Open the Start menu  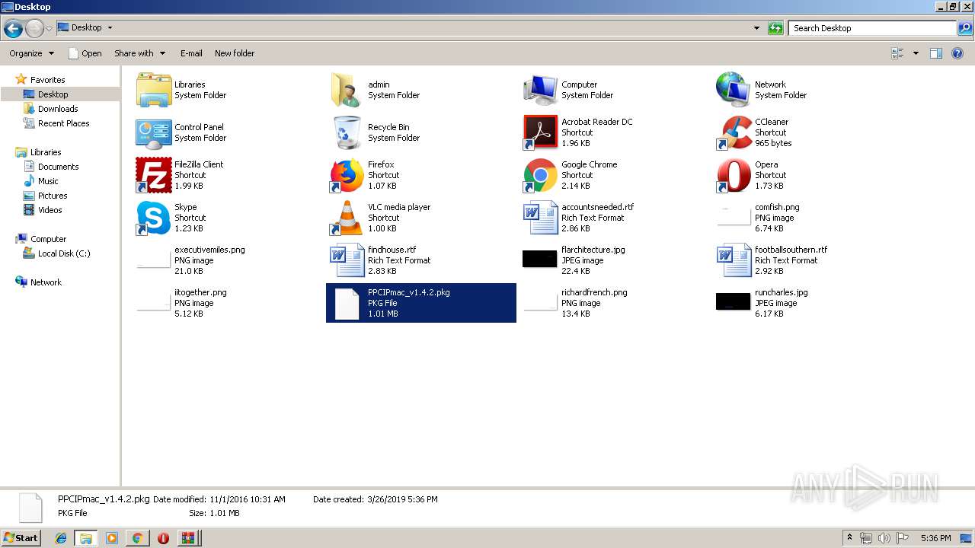coord(21,537)
